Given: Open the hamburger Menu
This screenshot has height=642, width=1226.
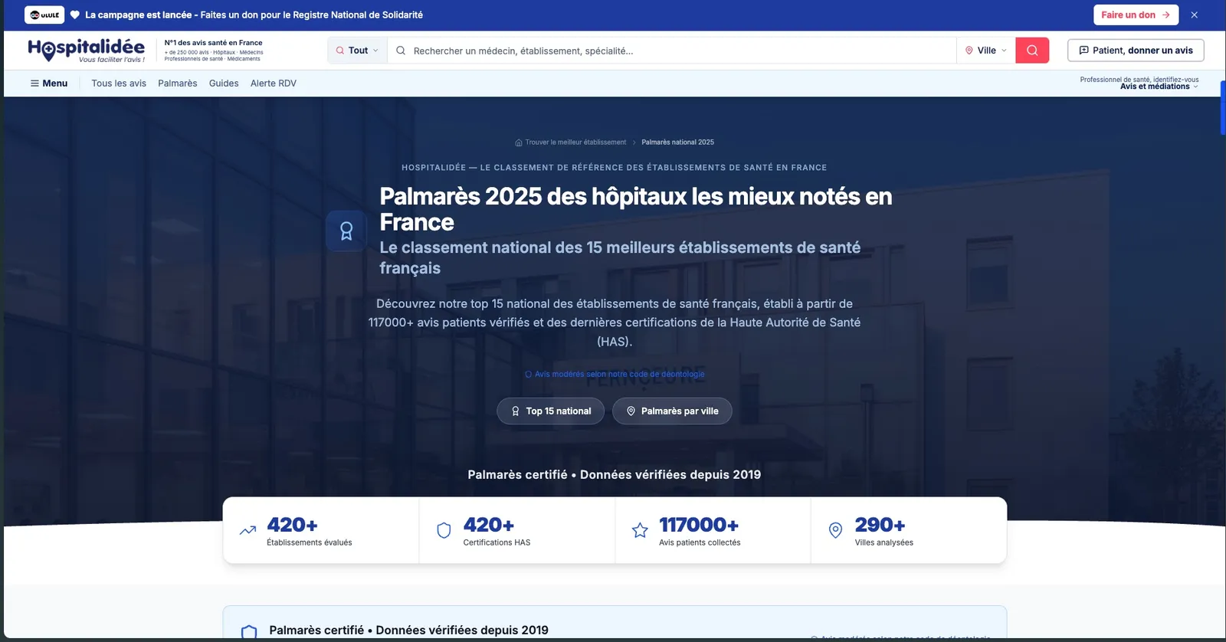Looking at the screenshot, I should pyautogui.click(x=49, y=84).
